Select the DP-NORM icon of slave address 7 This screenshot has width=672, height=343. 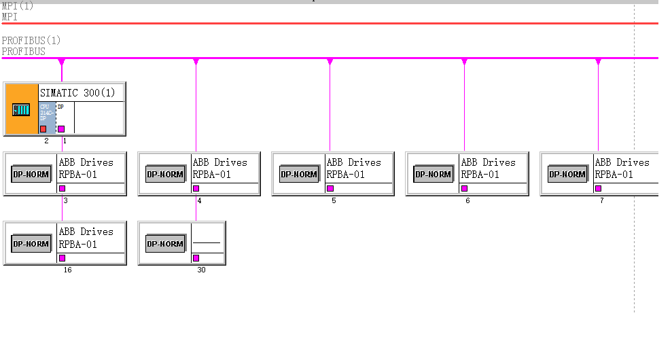pos(567,174)
